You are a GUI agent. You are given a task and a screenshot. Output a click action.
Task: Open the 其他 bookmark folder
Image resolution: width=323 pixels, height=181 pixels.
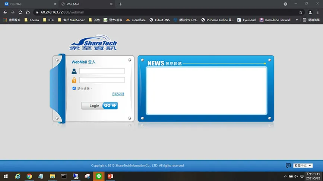pyautogui.click(x=94, y=20)
